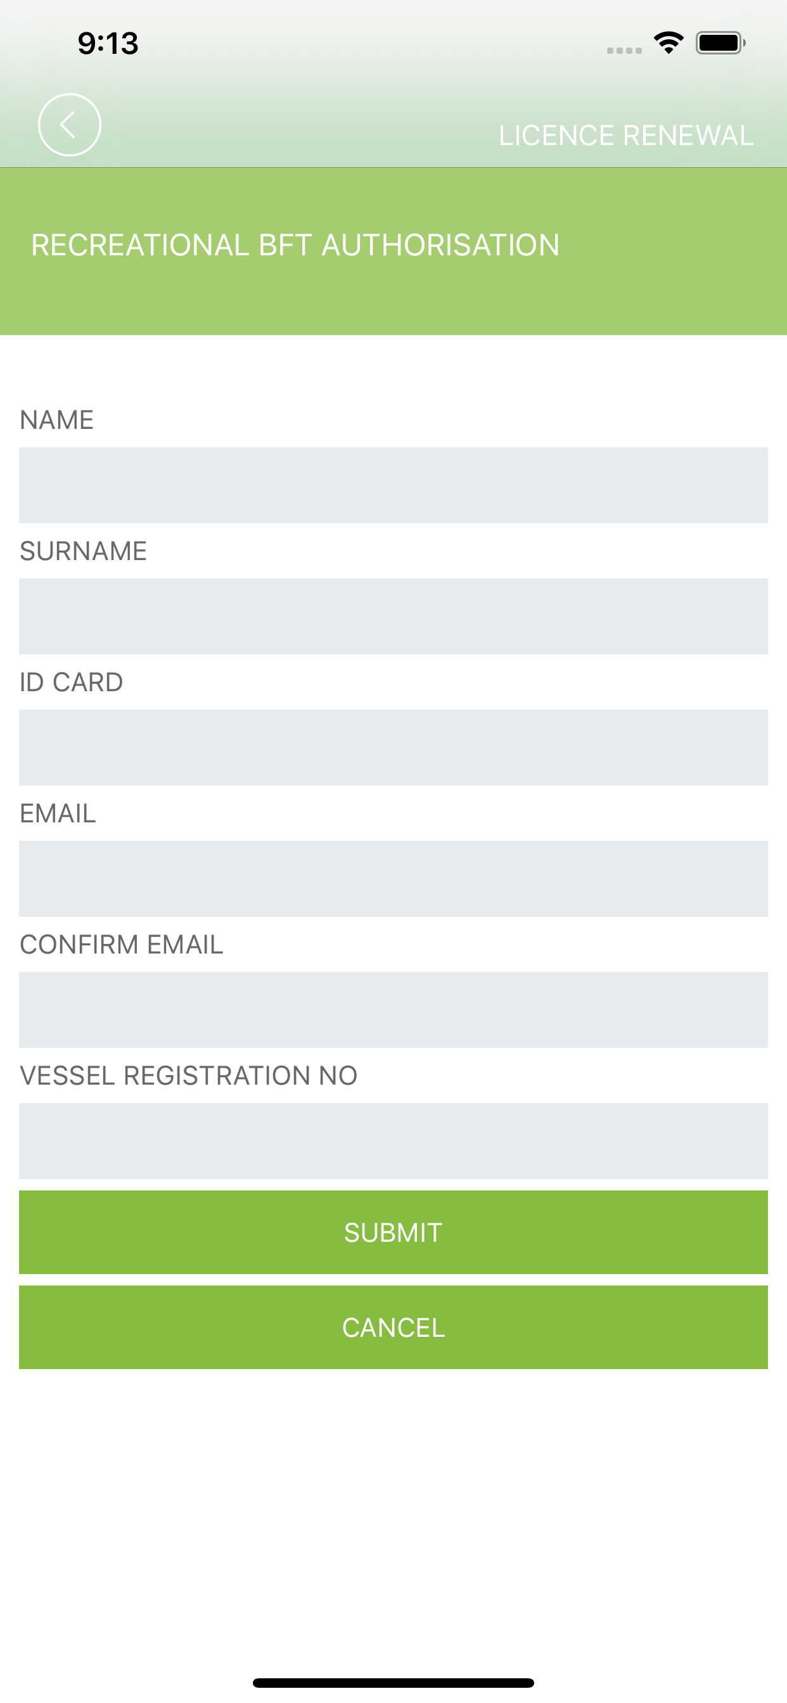This screenshot has width=787, height=1703.
Task: Focus the SURNAME text field
Action: pos(393,616)
